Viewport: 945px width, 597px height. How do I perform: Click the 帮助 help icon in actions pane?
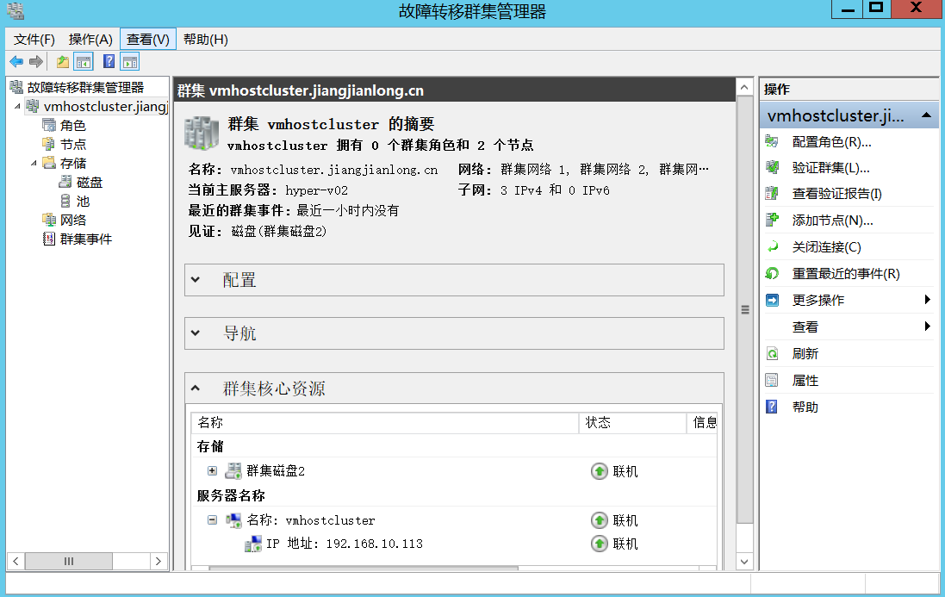point(772,407)
